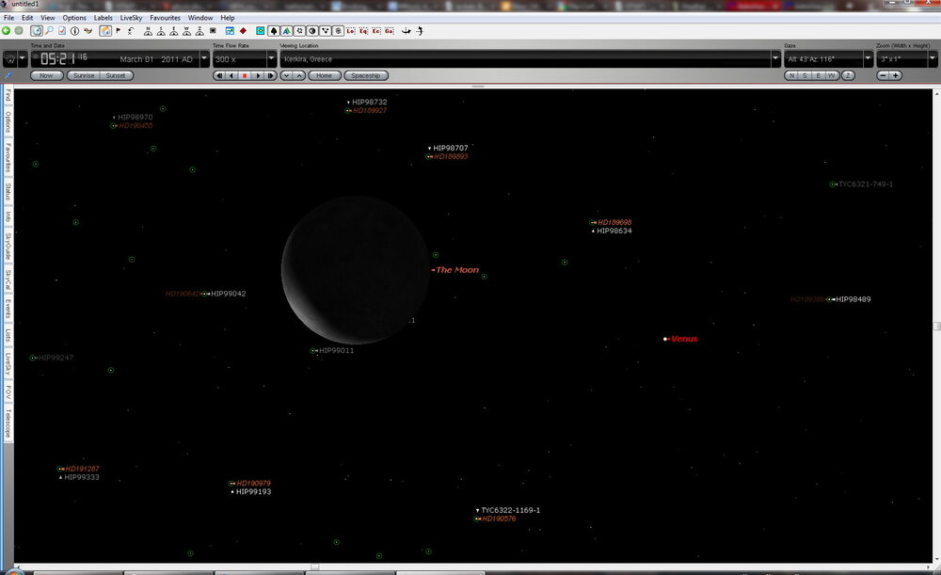
Task: Click the red diamond toolbar icon
Action: coord(243,30)
